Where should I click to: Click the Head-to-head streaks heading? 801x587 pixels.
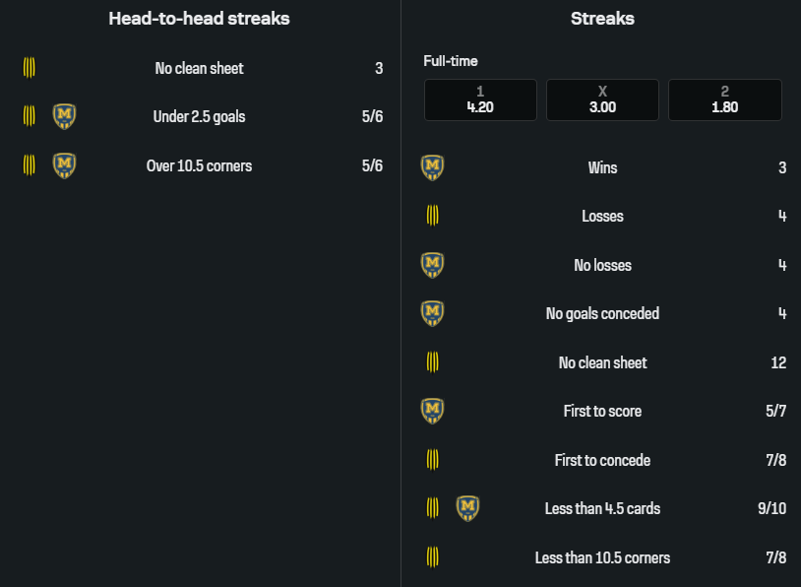point(199,18)
